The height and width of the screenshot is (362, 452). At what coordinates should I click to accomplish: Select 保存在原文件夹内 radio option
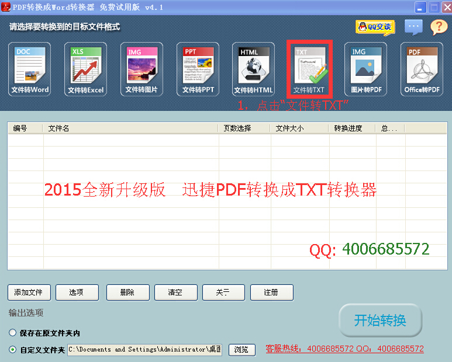tap(12, 333)
